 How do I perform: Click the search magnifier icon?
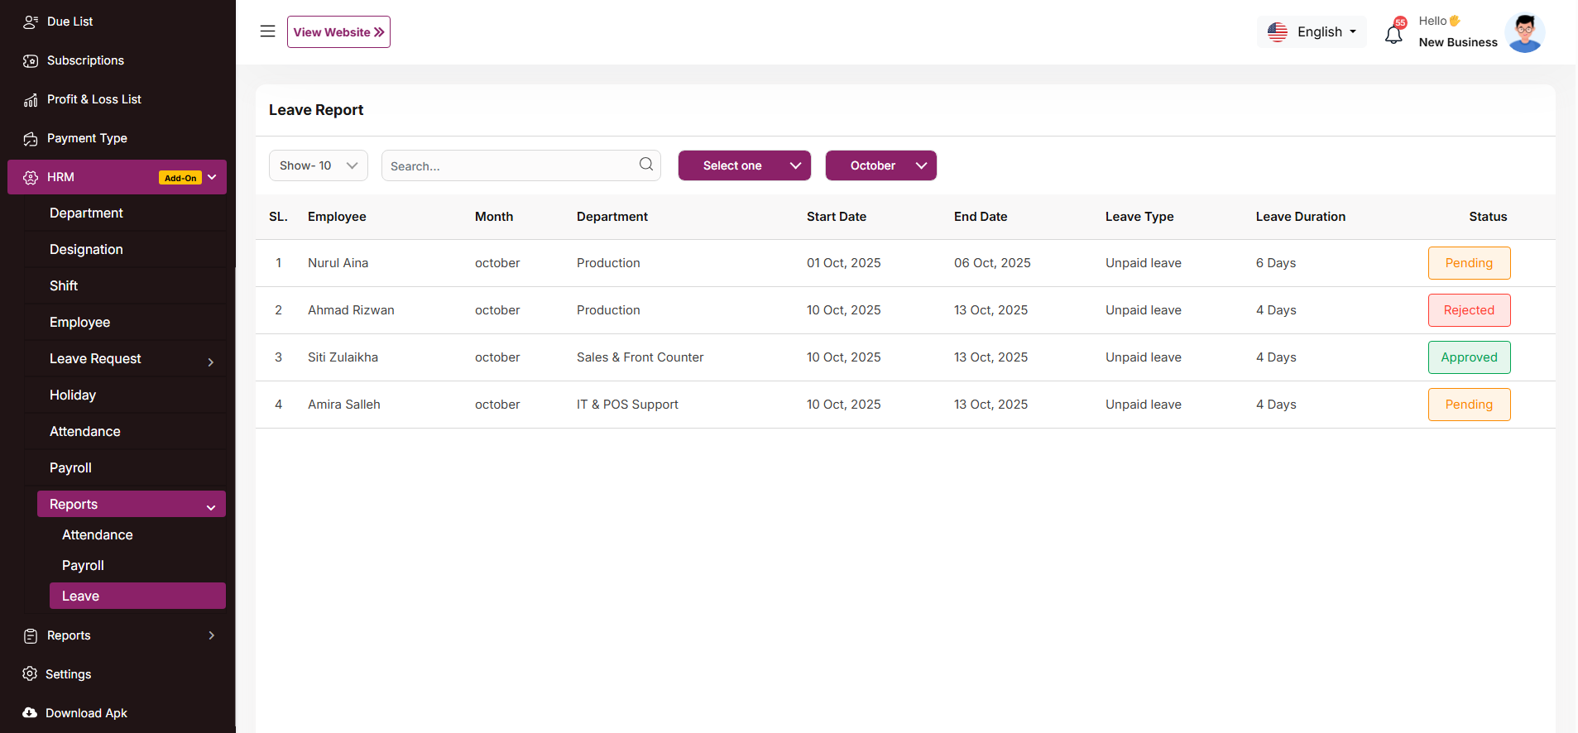[x=645, y=165]
